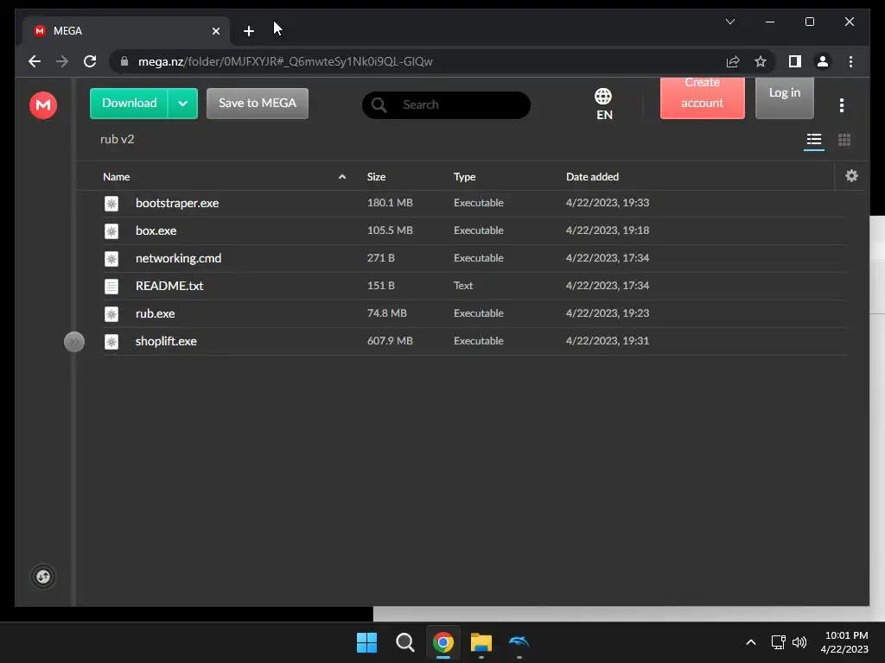885x663 pixels.
Task: Click the rub v2 folder breadcrumb
Action: coord(117,139)
